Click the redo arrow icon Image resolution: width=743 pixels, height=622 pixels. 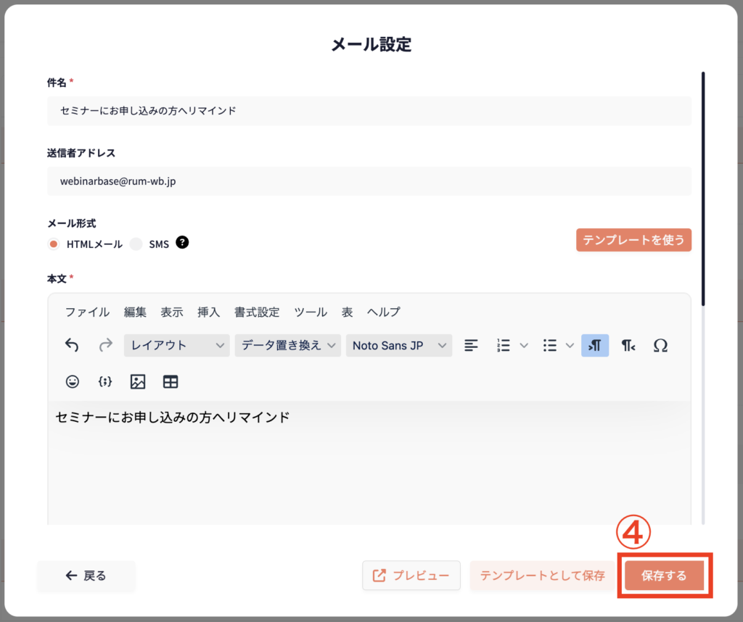click(x=106, y=346)
